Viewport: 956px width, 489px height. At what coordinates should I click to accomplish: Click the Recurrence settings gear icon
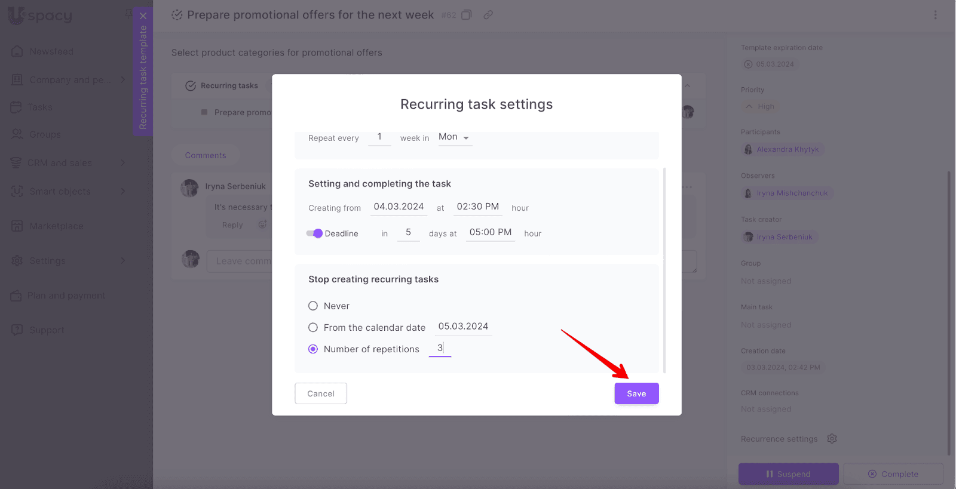tap(832, 439)
